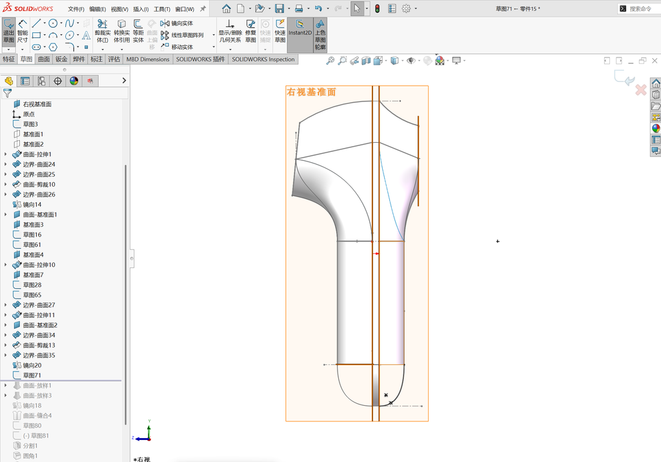The height and width of the screenshot is (462, 661).
Task: Expand the 曲面-基准面1 tree node
Action: pos(5,215)
